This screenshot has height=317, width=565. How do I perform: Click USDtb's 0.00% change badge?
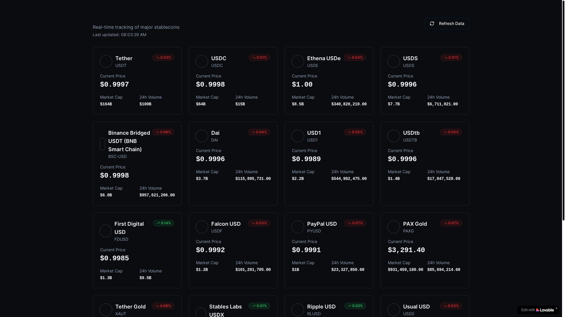click(451, 132)
